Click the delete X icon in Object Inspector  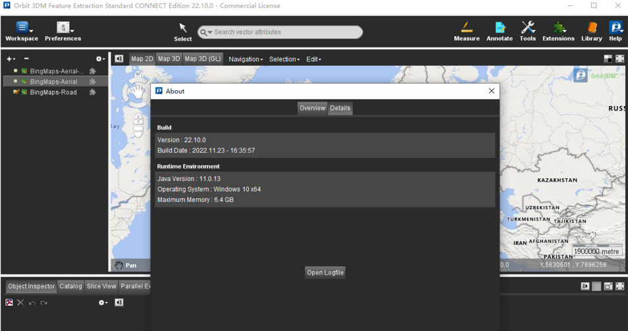[20, 303]
